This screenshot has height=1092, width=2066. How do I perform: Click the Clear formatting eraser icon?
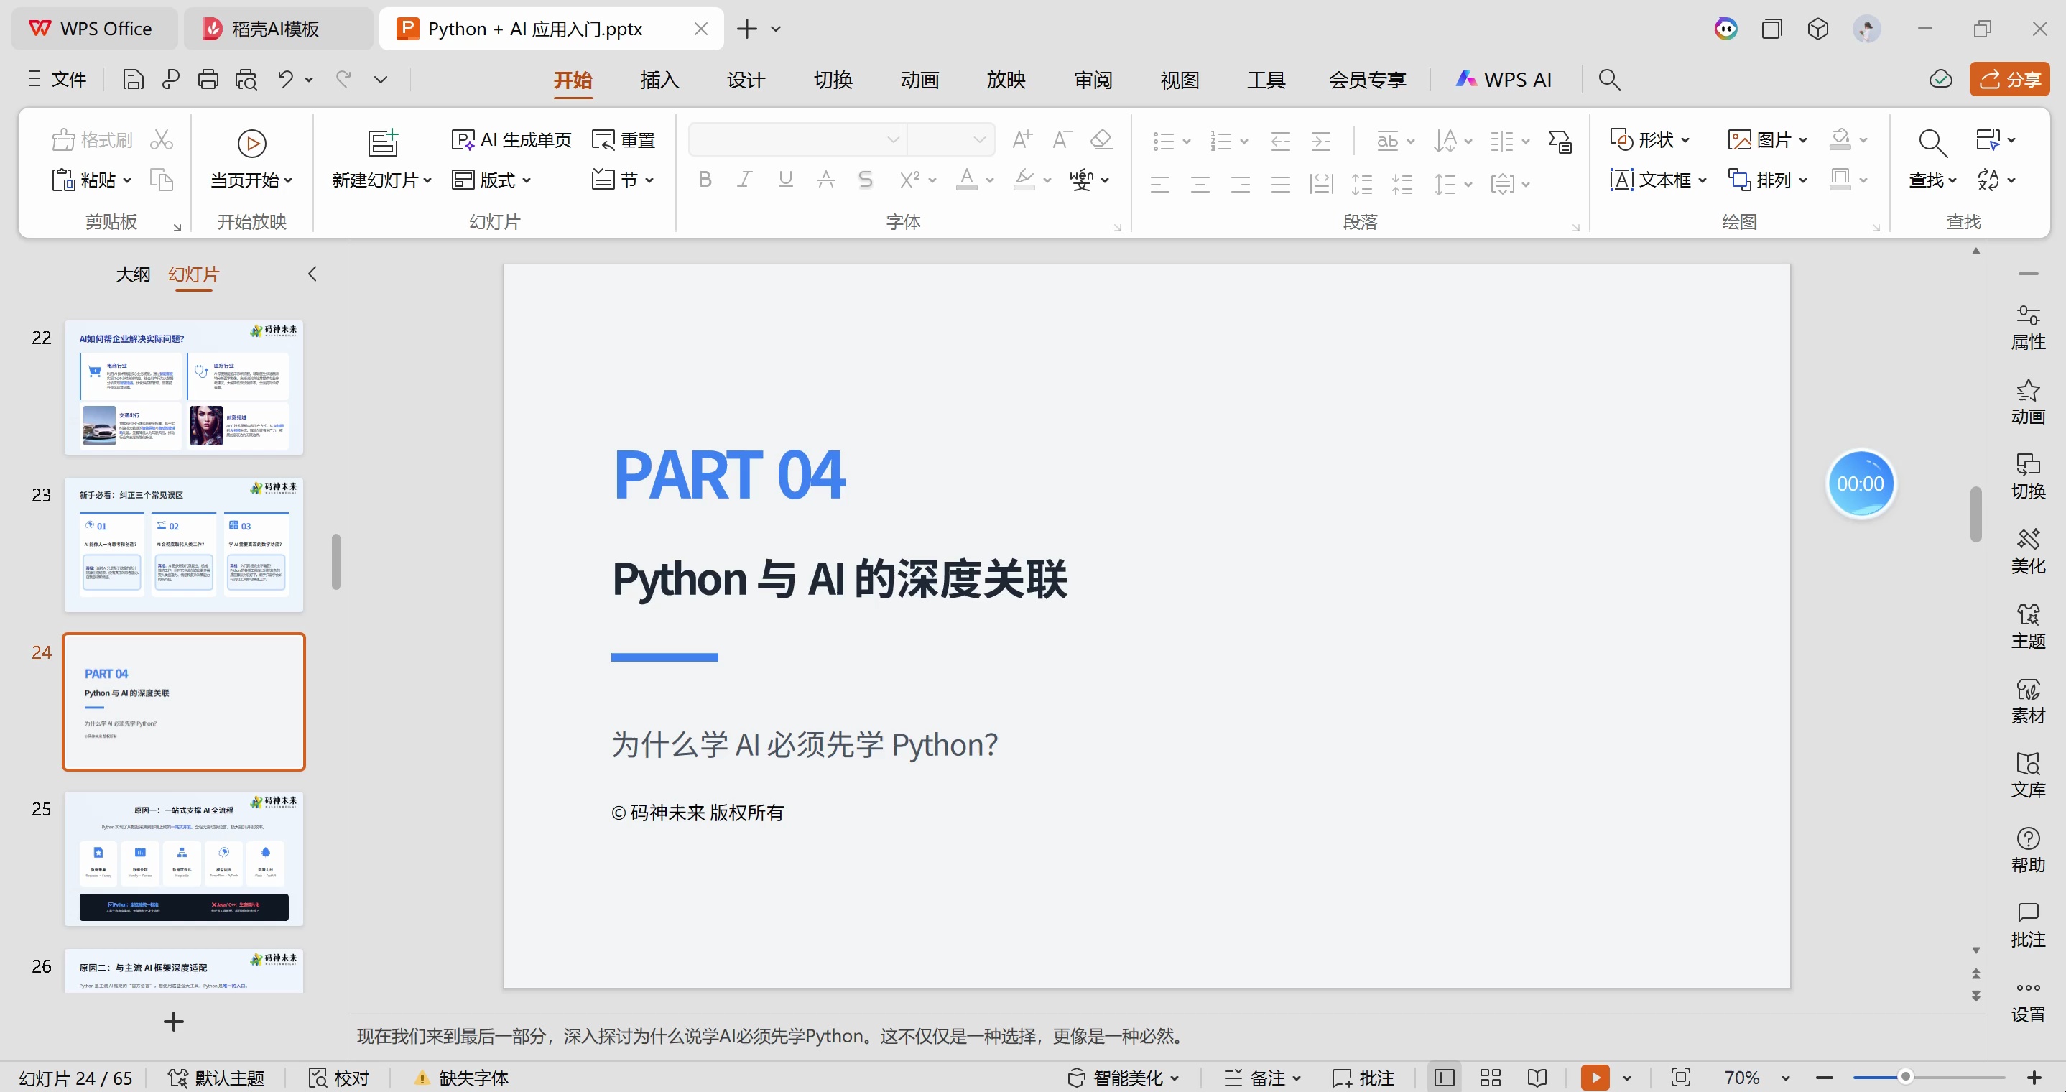pos(1102,139)
